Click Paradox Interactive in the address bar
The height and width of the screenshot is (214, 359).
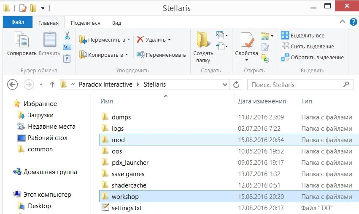[105, 85]
